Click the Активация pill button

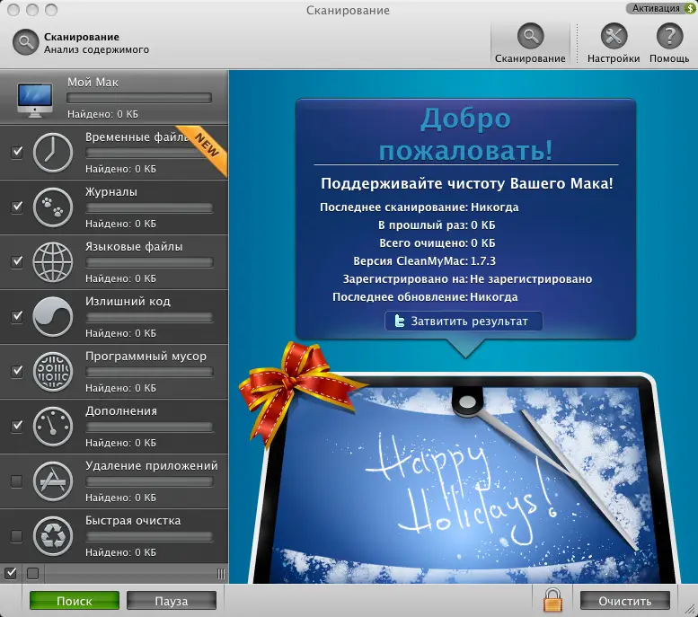(661, 8)
